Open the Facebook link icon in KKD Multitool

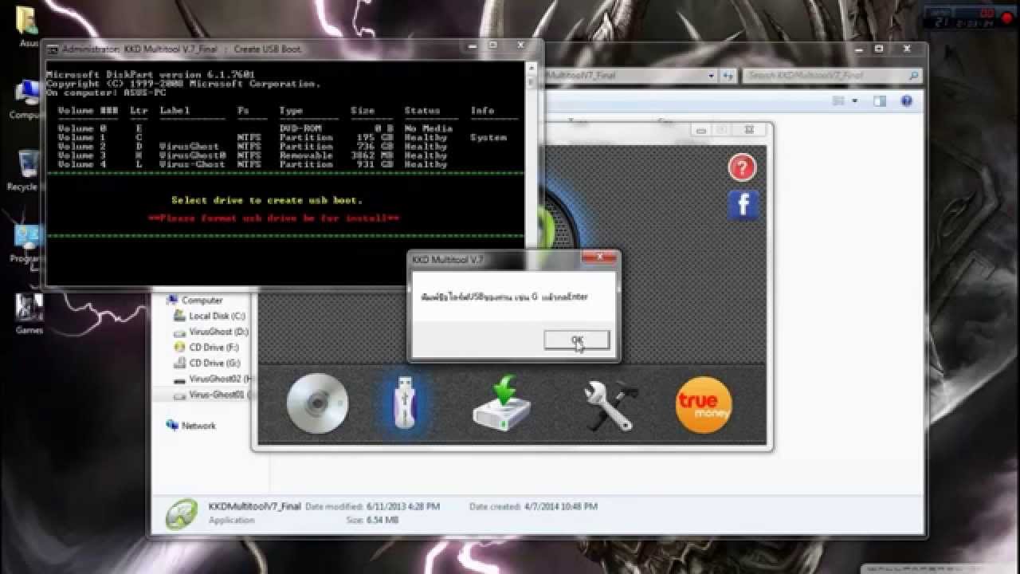click(743, 206)
